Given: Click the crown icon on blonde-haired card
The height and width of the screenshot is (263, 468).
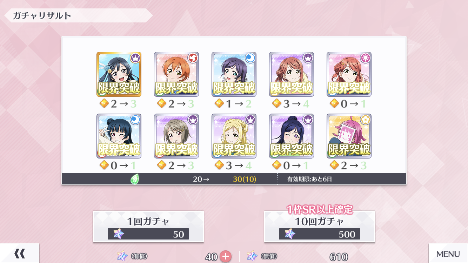Looking at the screenshot, I should [x=250, y=120].
